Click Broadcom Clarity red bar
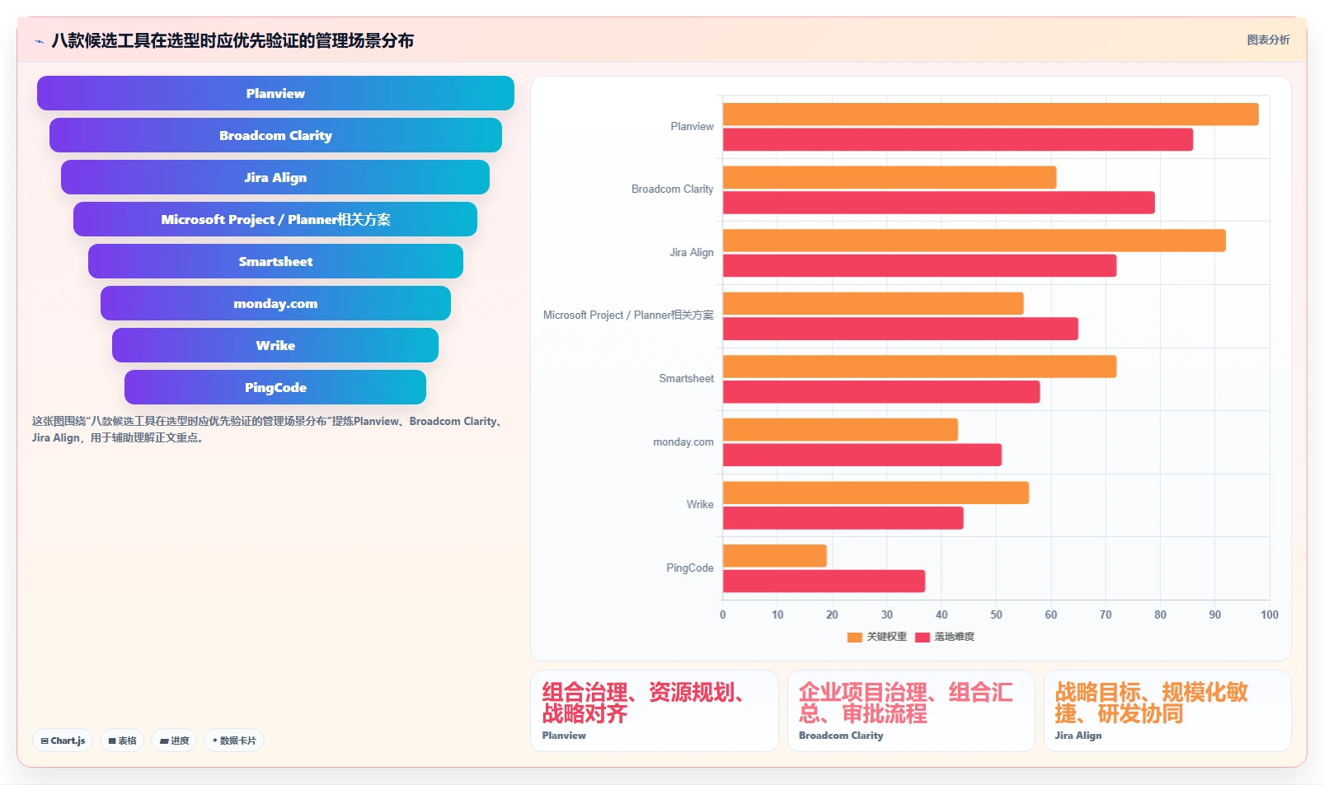1324x785 pixels. [x=939, y=203]
